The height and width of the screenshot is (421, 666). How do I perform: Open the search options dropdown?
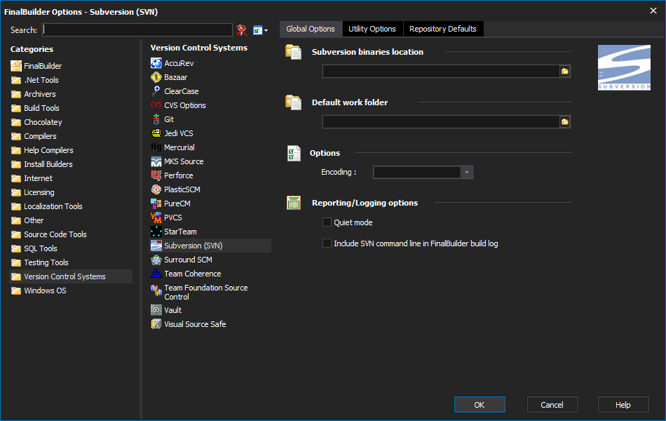click(260, 30)
